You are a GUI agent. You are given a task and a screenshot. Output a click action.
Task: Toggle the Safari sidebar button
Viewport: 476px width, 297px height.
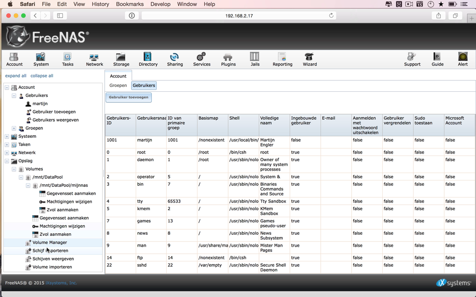tap(60, 16)
